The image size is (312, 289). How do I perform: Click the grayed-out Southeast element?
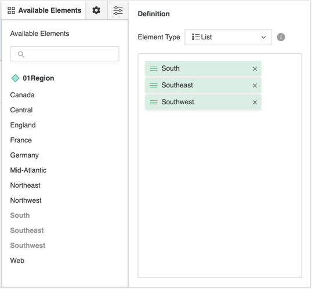click(27, 231)
